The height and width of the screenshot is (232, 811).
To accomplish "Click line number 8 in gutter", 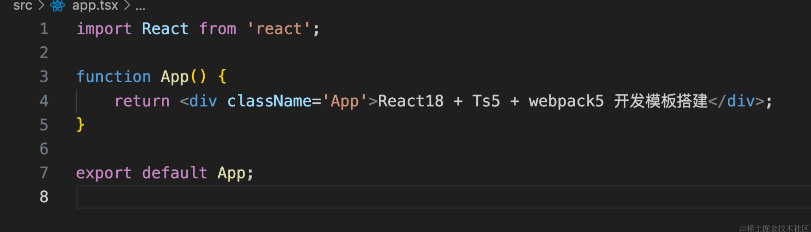I will click(44, 197).
